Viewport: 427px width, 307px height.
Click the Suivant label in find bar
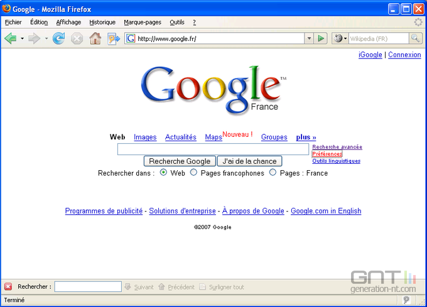(144, 287)
